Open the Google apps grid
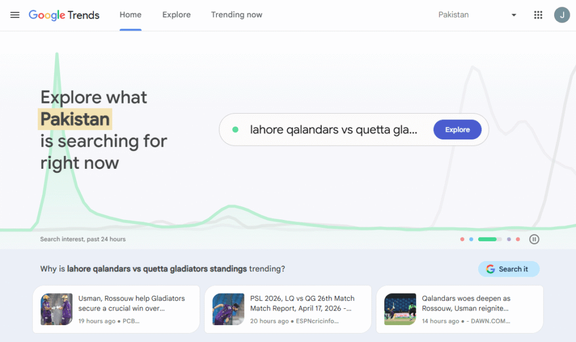The height and width of the screenshot is (342, 576). tap(538, 15)
